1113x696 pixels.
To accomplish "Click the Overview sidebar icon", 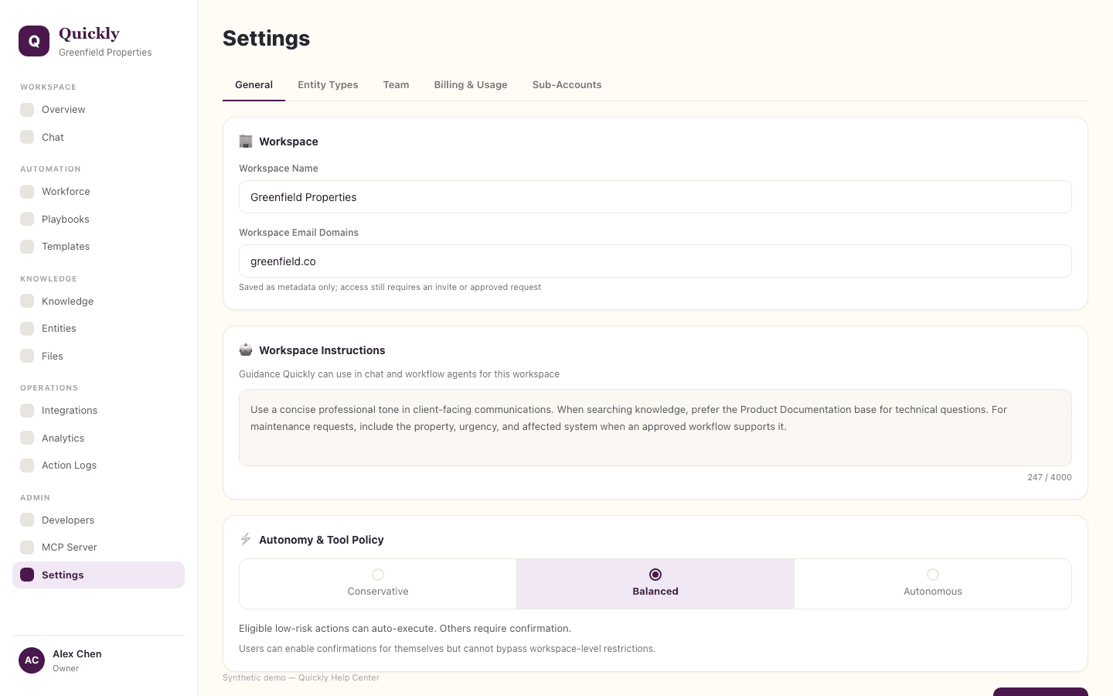I will click(x=27, y=110).
